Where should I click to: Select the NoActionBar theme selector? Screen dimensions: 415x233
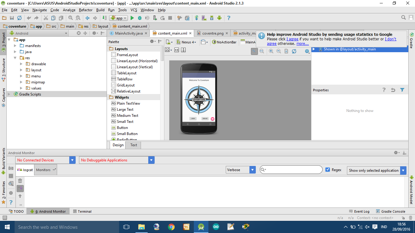224,42
